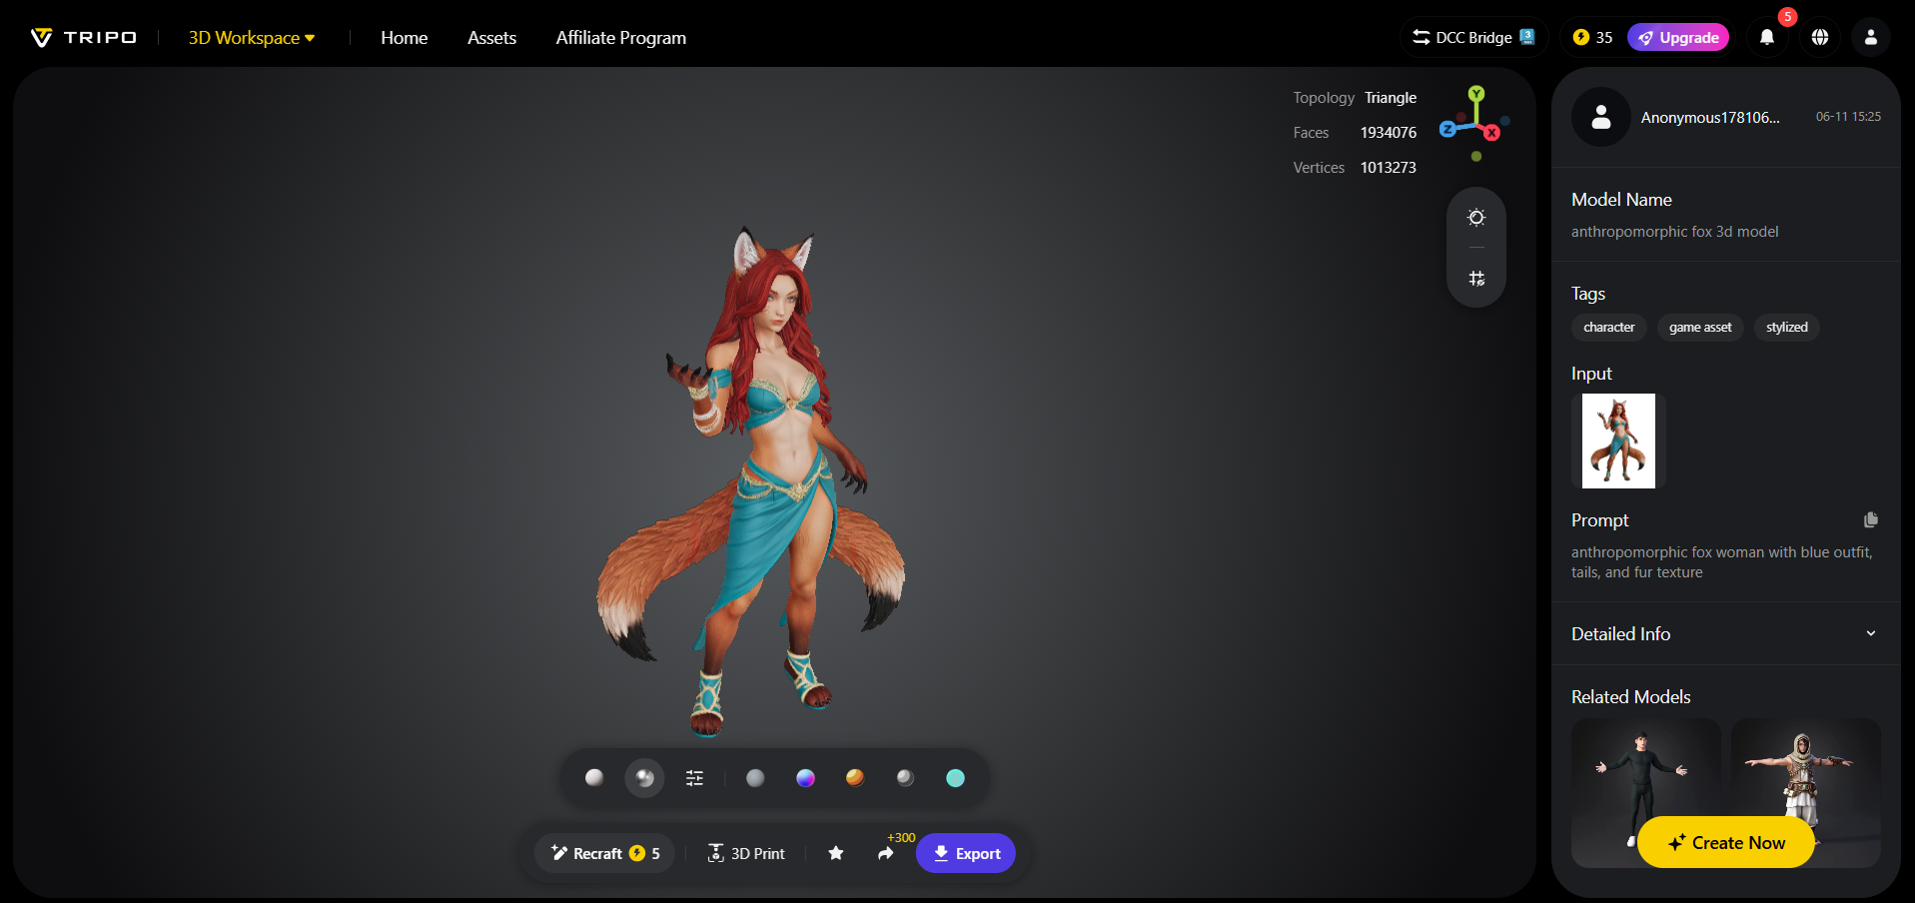This screenshot has width=1915, height=903.
Task: Go to the Home page
Action: coord(404,38)
